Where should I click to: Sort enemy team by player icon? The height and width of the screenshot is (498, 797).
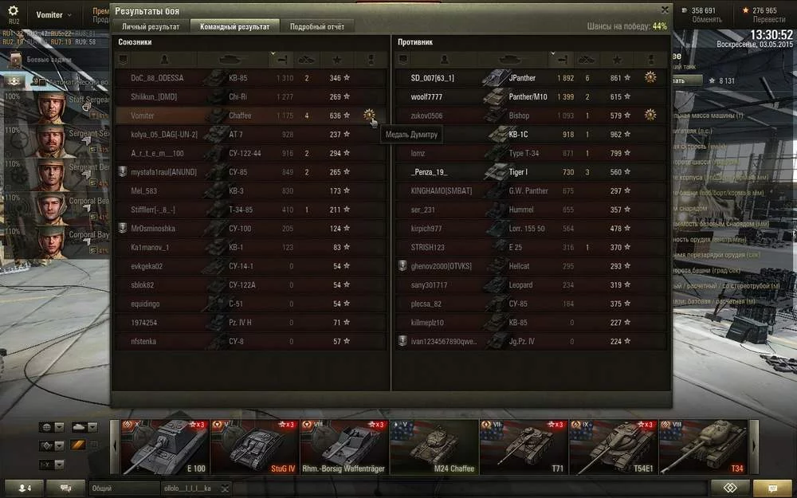[444, 60]
